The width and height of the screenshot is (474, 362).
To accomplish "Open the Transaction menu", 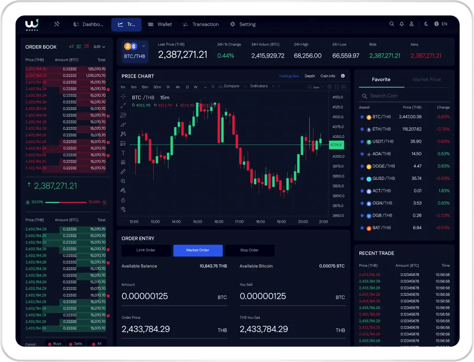I will click(201, 24).
